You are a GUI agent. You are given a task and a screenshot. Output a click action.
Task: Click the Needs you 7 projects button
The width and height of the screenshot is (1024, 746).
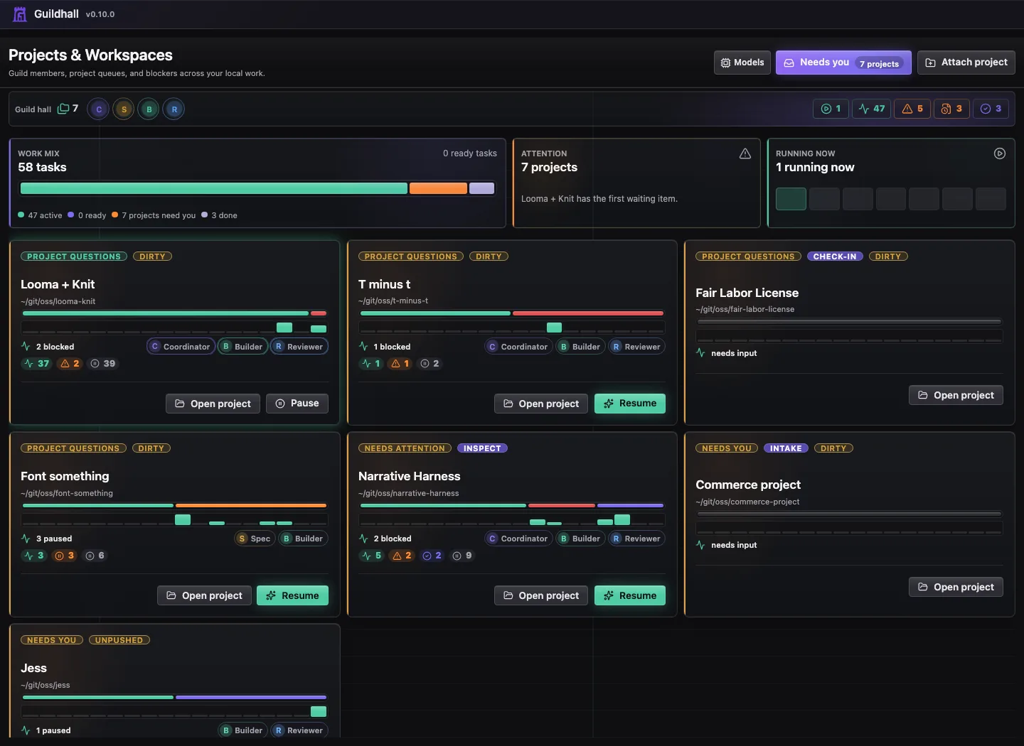(843, 63)
